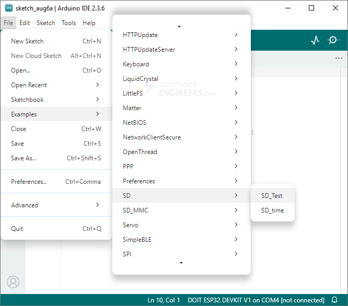Expand SD_MMC examples
The width and height of the screenshot is (348, 306).
point(181,210)
